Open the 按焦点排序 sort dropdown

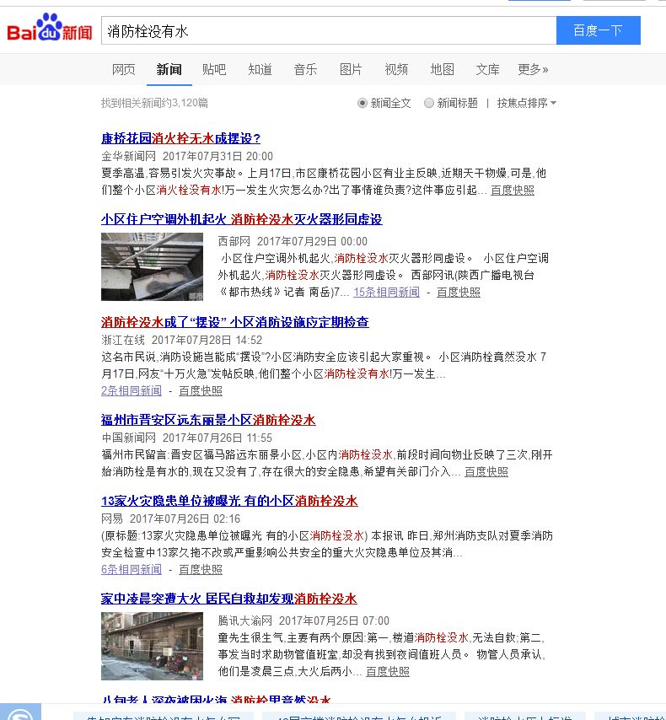click(526, 103)
